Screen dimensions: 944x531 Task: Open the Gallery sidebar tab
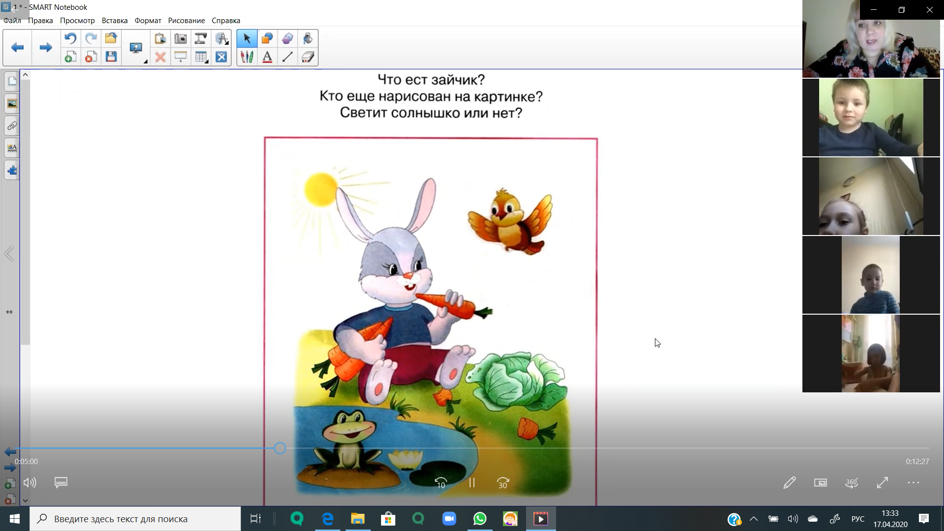click(12, 104)
